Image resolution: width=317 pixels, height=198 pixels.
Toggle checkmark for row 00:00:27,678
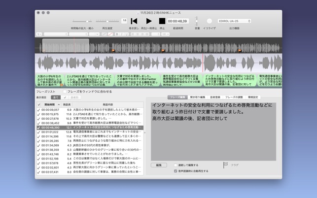(x=38, y=119)
